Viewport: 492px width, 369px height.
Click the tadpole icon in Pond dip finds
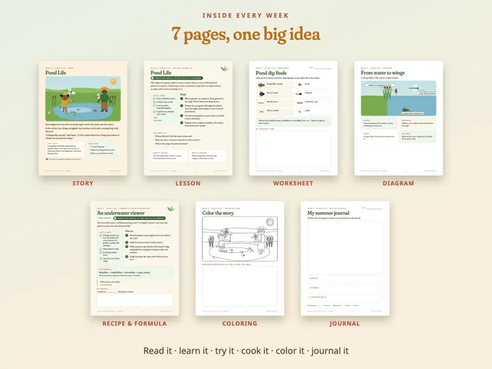(299, 93)
